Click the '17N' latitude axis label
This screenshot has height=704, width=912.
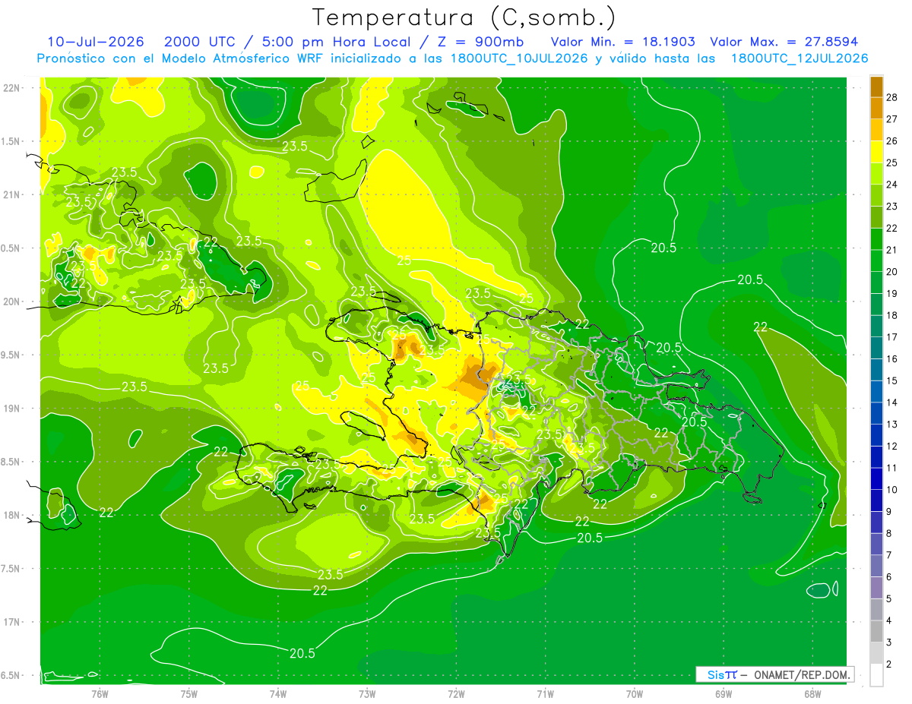click(x=11, y=622)
